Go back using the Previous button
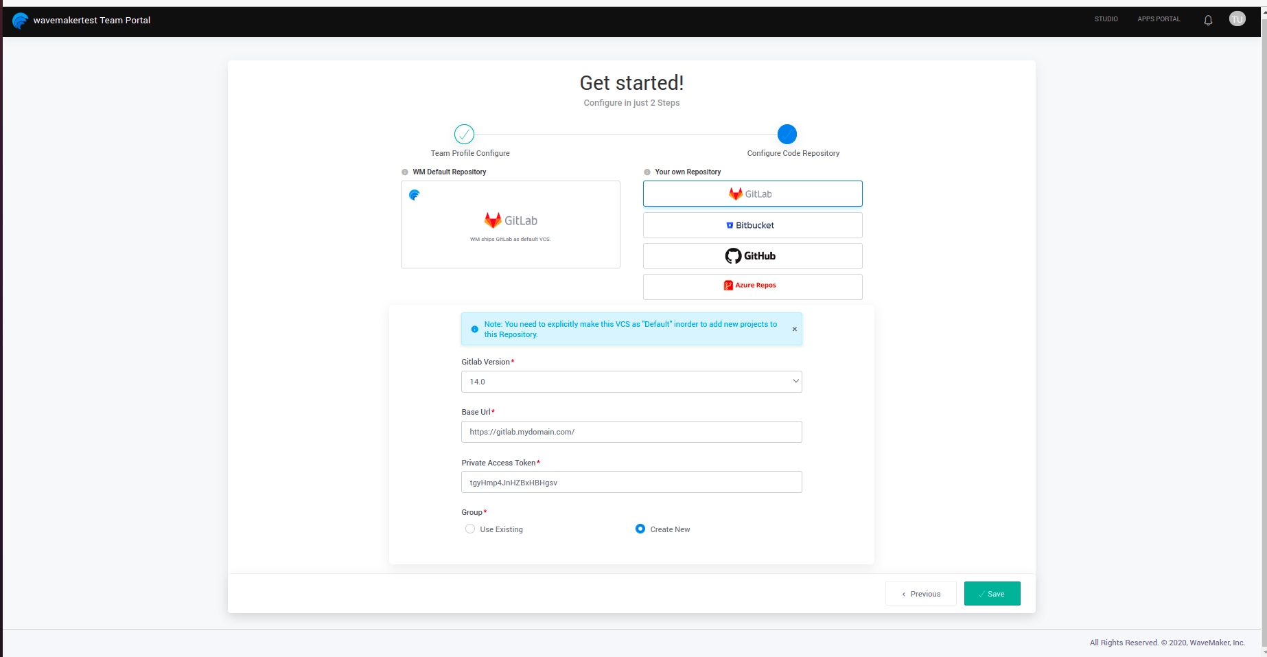Screen dimensions: 1267x657 tap(920, 593)
